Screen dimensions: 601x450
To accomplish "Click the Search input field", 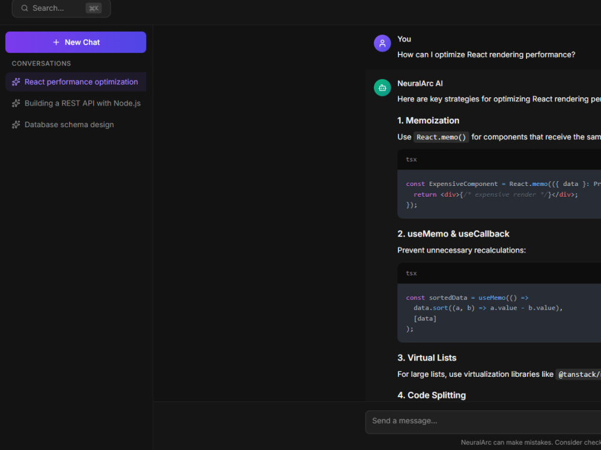I will coord(61,8).
